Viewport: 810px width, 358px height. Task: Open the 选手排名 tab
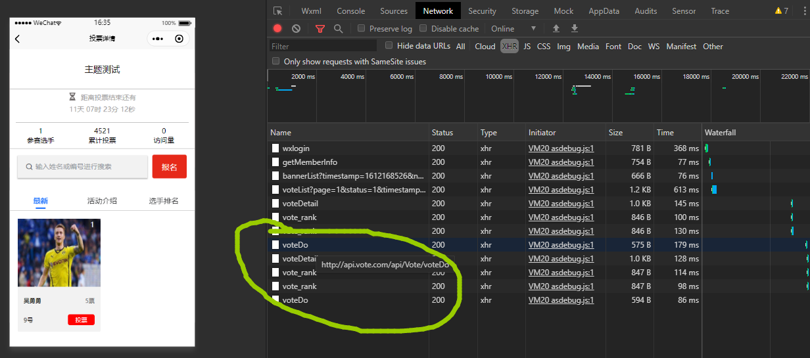coord(164,200)
